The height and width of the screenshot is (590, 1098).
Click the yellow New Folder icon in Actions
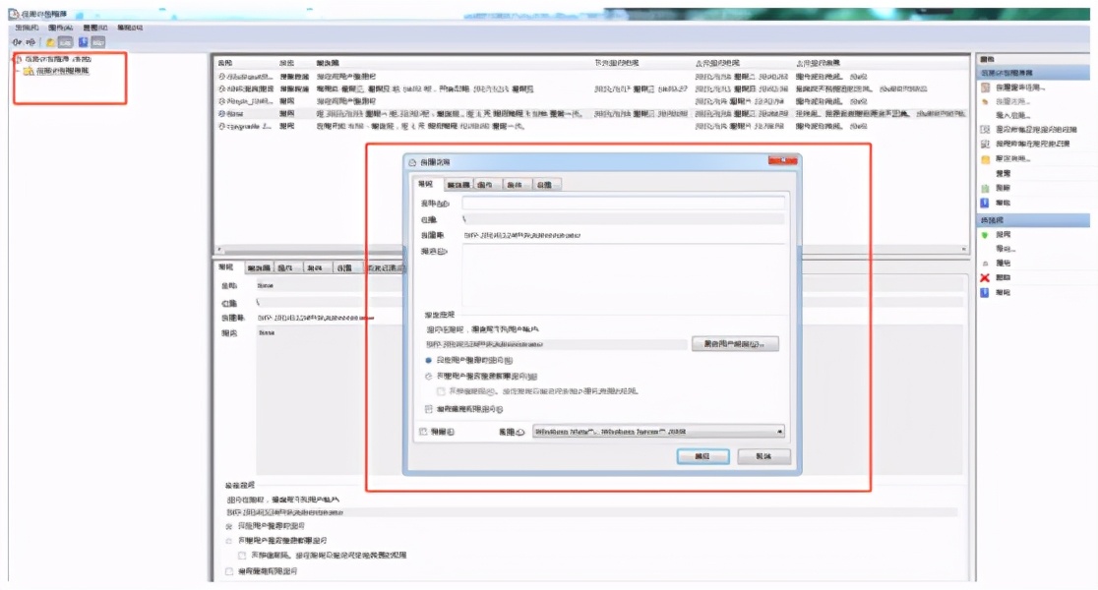coord(985,159)
